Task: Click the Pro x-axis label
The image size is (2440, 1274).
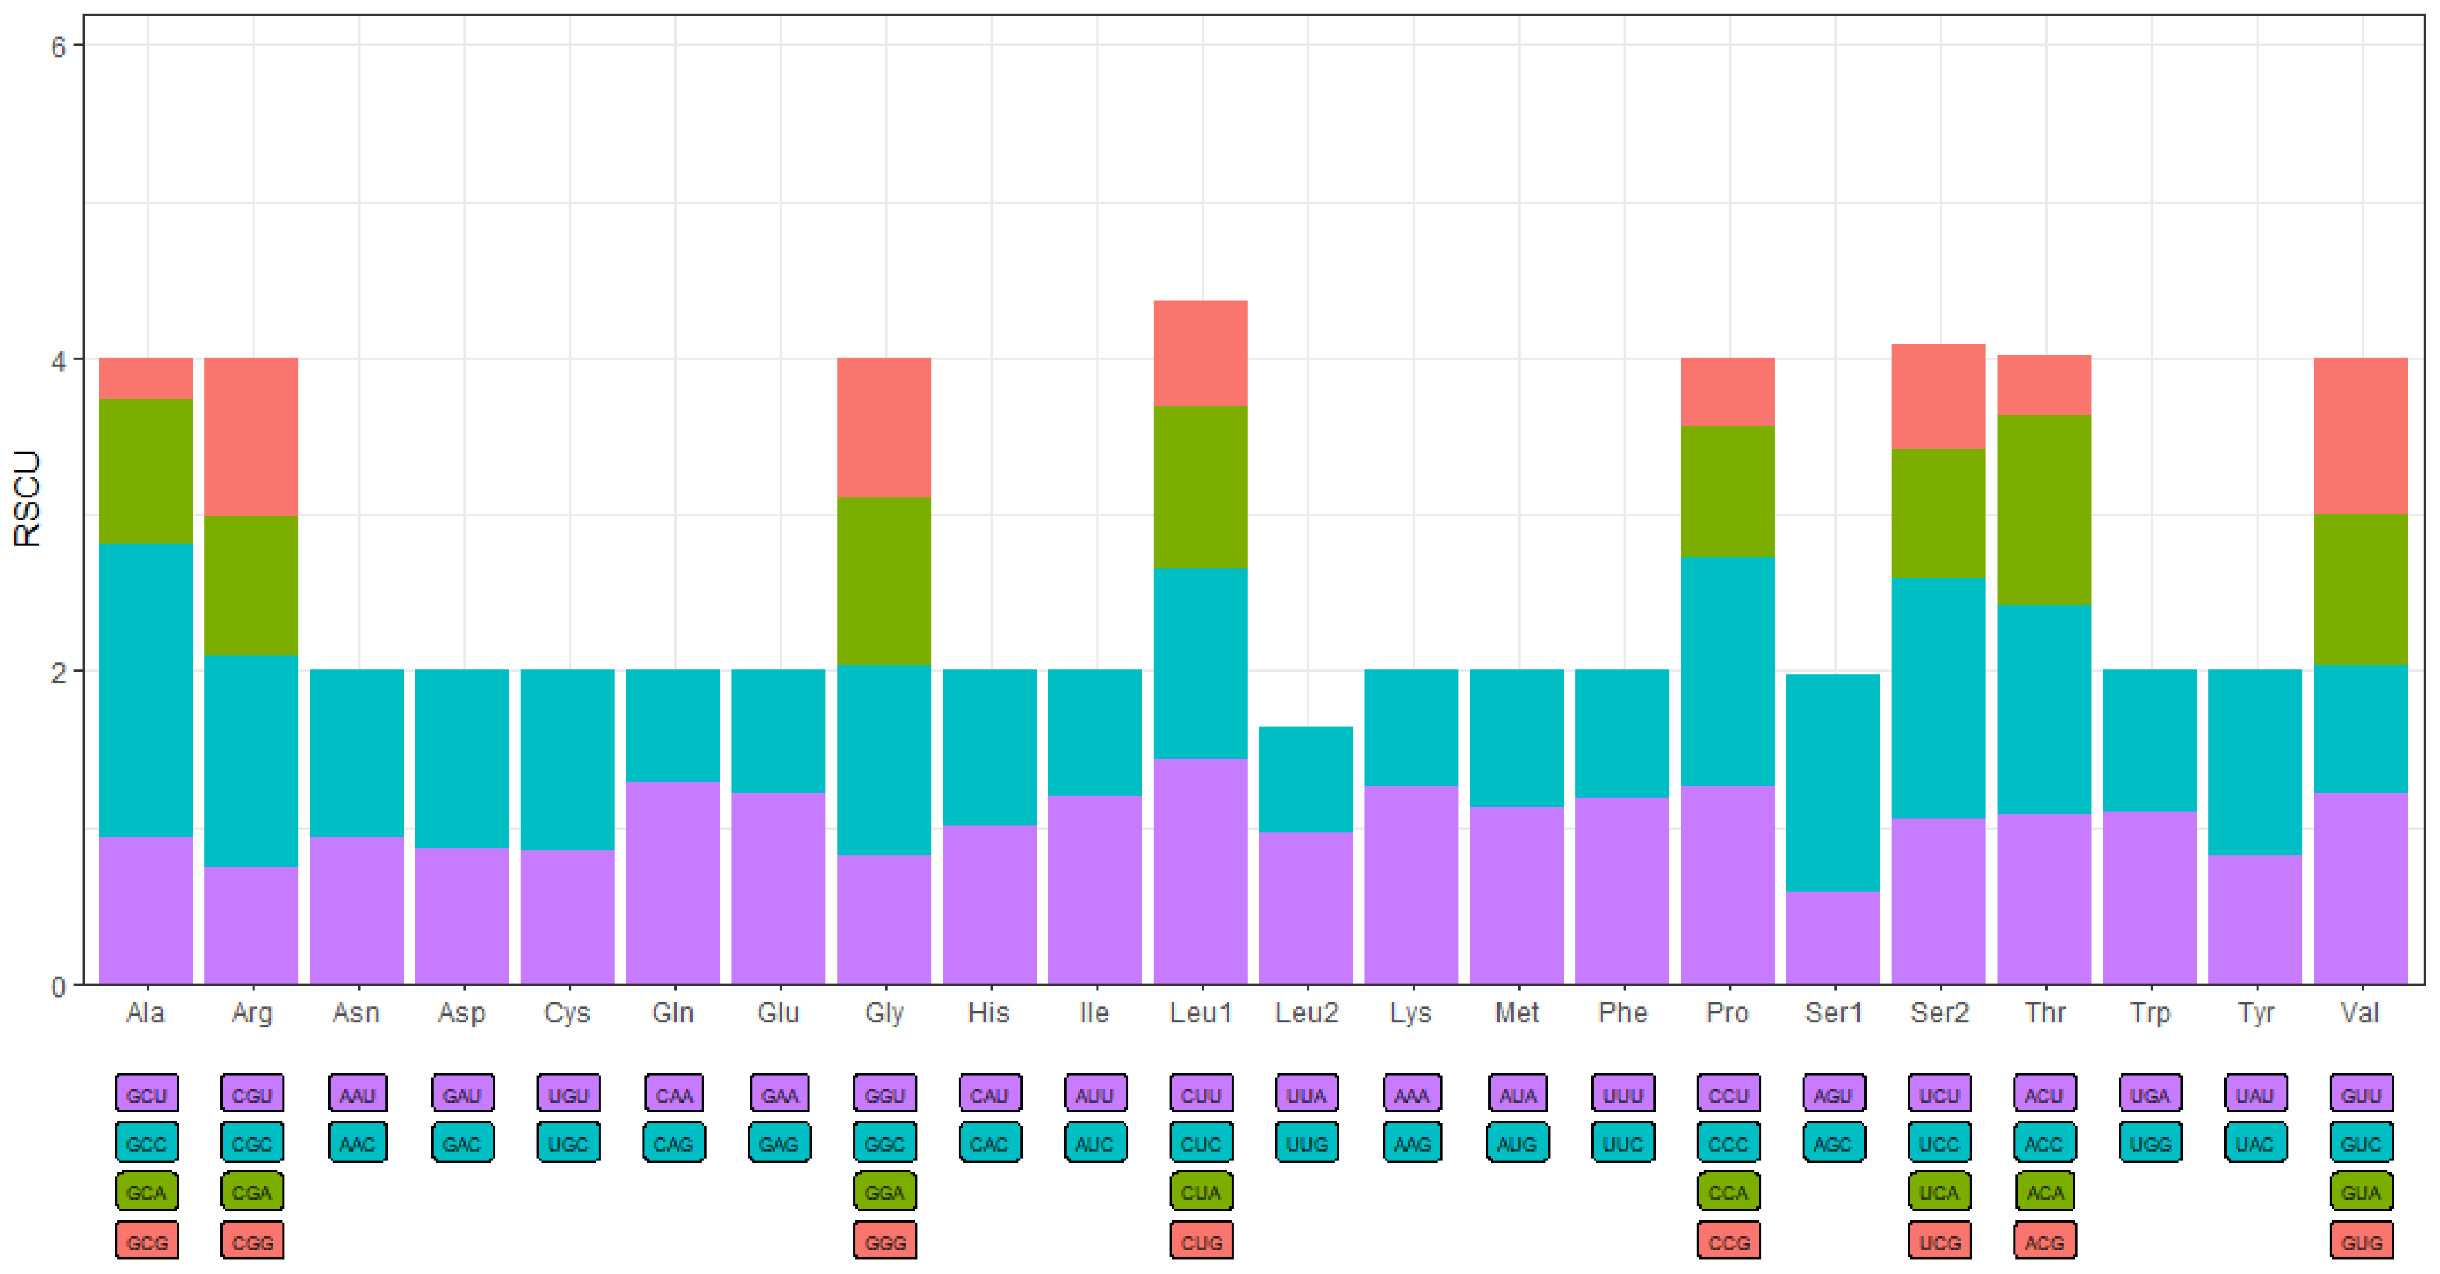Action: pyautogui.click(x=1728, y=1013)
